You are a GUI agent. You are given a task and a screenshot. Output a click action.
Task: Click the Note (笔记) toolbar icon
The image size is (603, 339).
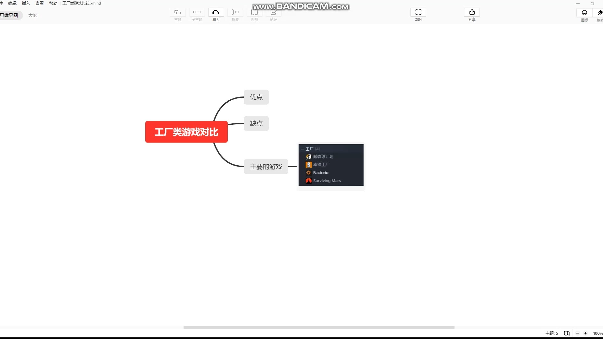click(274, 12)
